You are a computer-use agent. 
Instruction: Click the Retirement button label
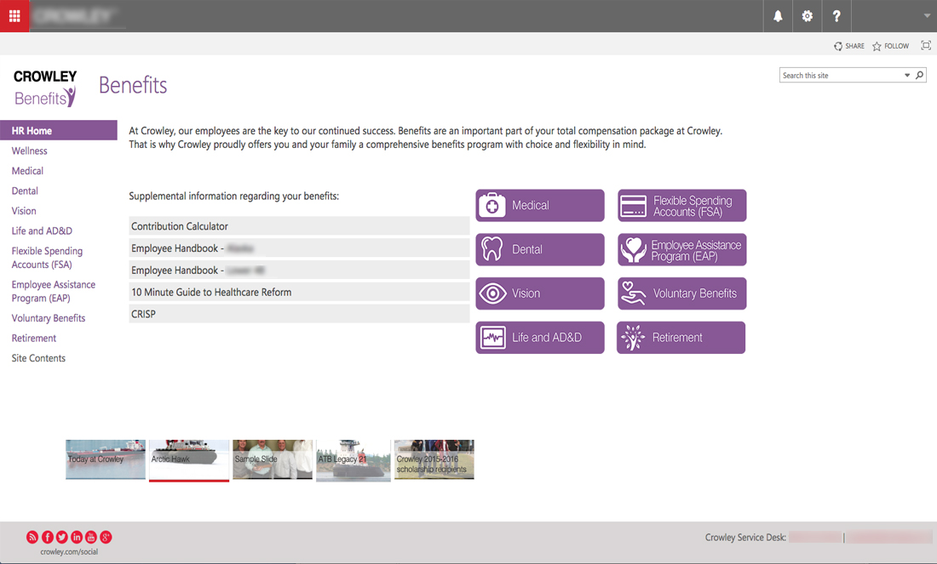pos(677,338)
